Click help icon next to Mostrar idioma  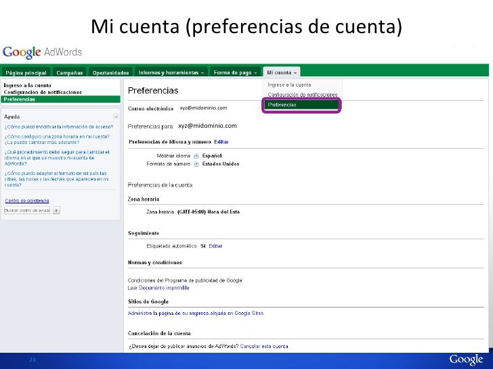pyautogui.click(x=196, y=156)
